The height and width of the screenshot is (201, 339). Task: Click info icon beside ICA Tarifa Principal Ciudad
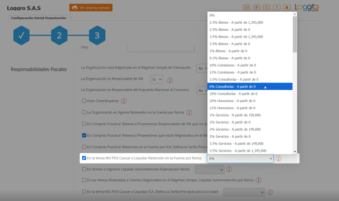pyautogui.click(x=270, y=192)
